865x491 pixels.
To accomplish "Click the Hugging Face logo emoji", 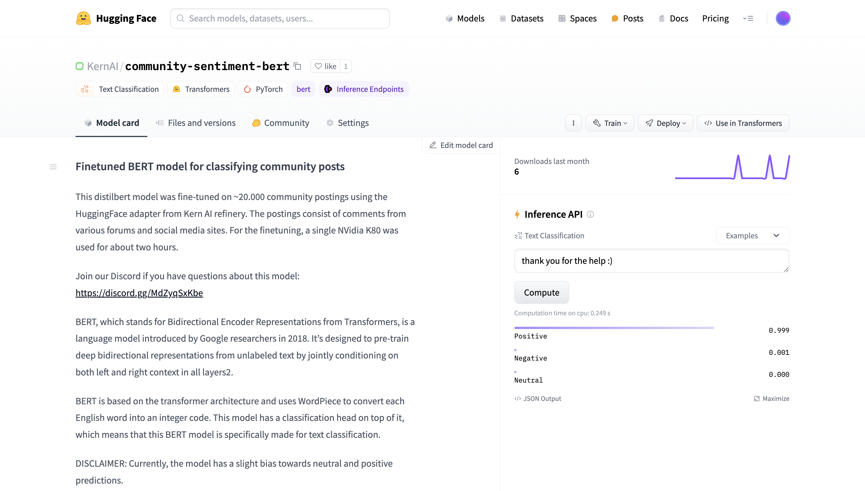I will pos(83,18).
